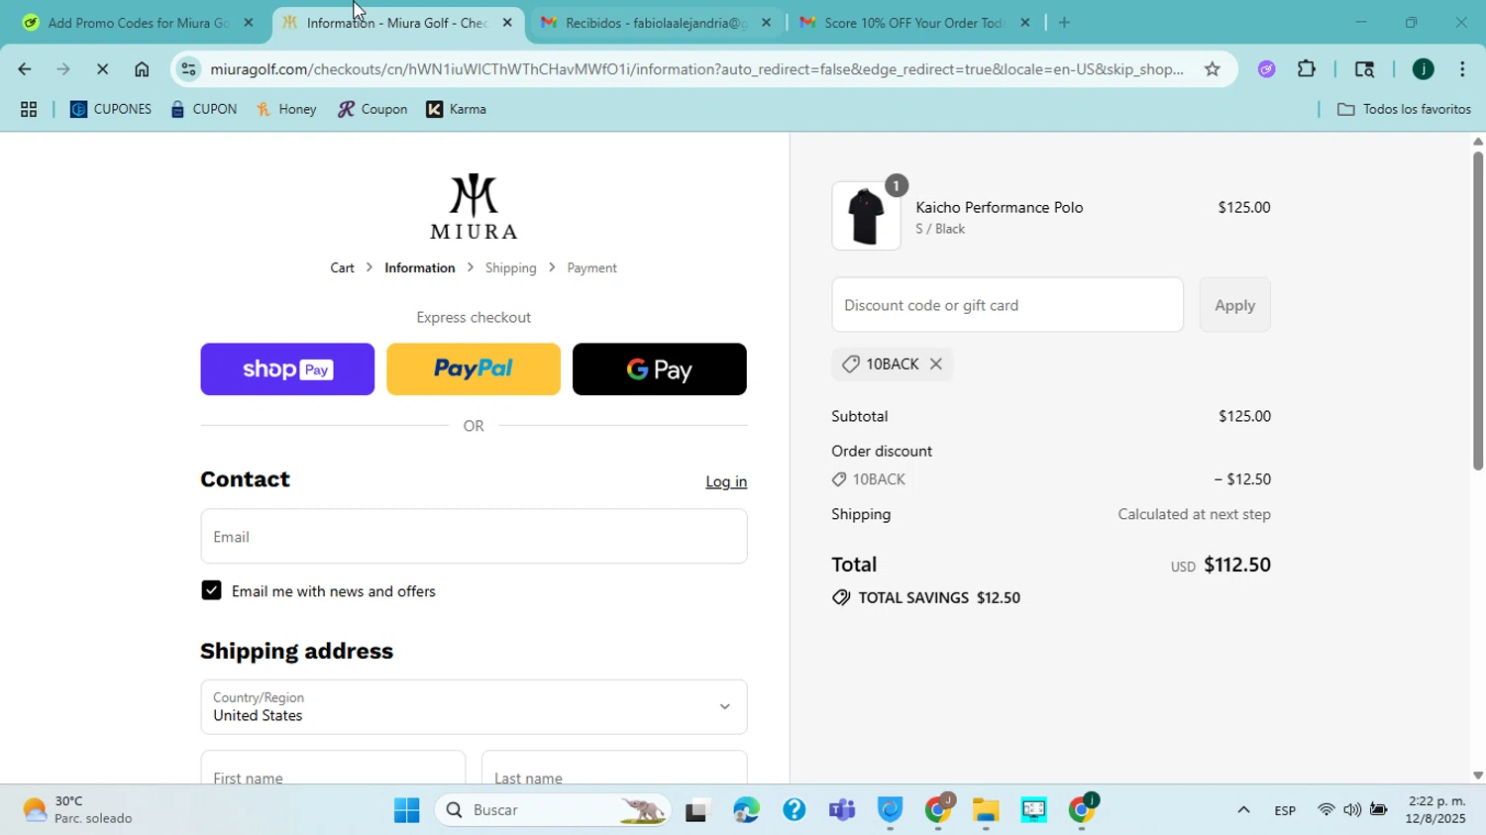This screenshot has width=1486, height=835.
Task: Click the browser back arrow
Action: pyautogui.click(x=24, y=69)
